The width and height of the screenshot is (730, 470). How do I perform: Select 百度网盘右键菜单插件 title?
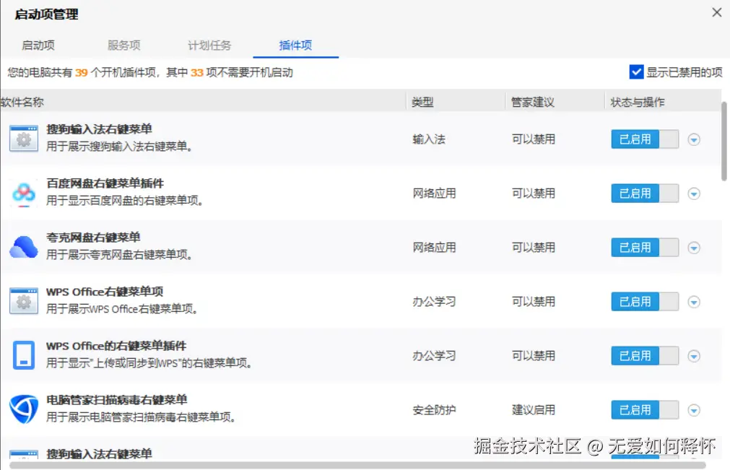coord(105,183)
